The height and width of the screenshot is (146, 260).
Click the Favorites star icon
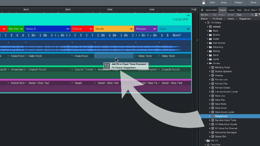pos(208,145)
